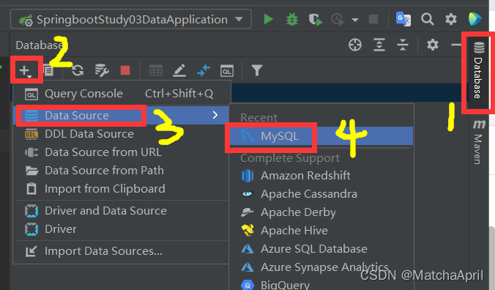Screen dimensions: 495x290
Task: Select Apache Derby data source
Action: [321, 212]
